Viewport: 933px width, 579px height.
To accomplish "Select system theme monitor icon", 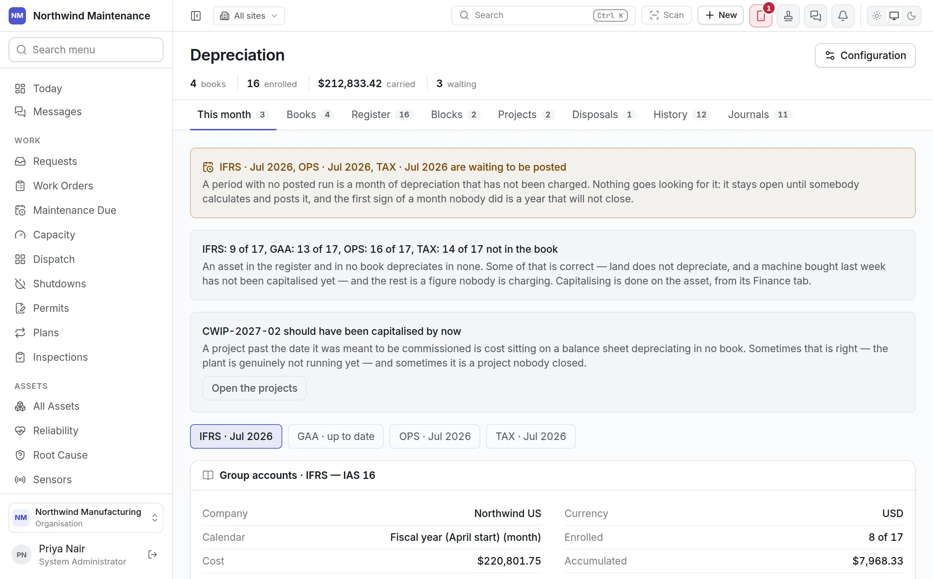I will [x=894, y=16].
